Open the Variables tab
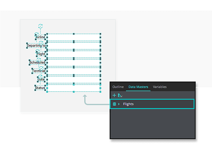This screenshot has width=212, height=148. point(160,87)
